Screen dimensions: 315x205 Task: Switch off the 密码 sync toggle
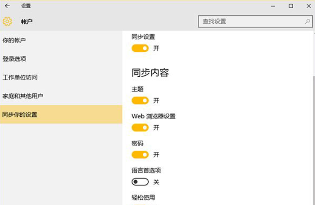(x=140, y=155)
